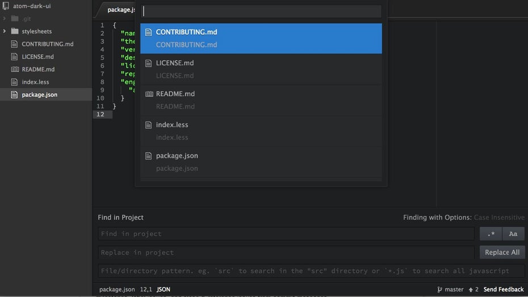Toggle the regex (.*) search option
The height and width of the screenshot is (297, 528).
tap(491, 233)
